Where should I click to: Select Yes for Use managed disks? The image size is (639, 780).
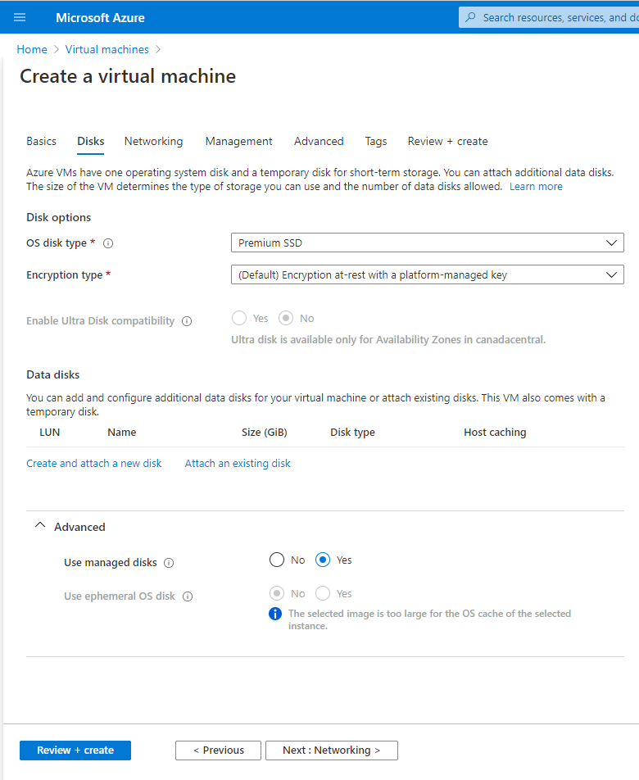323,560
